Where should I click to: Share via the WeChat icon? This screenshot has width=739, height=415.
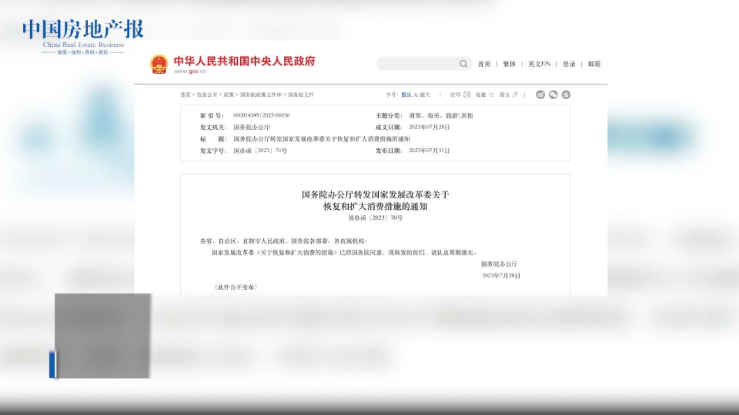[x=553, y=95]
